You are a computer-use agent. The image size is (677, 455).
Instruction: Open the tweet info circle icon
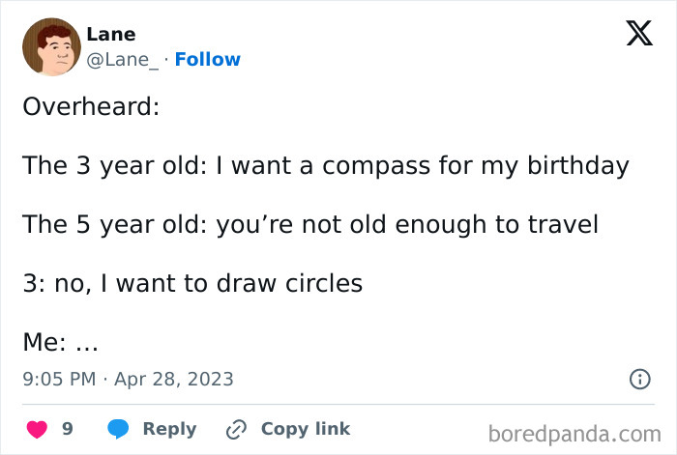(639, 379)
